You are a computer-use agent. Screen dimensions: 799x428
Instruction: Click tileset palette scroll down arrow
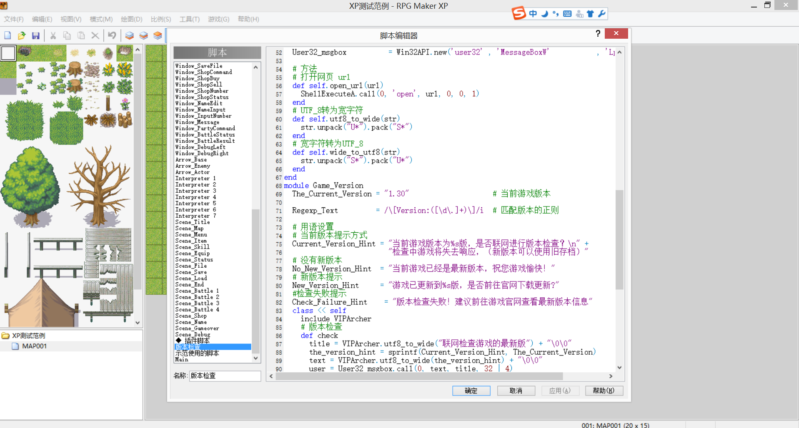[x=138, y=323]
